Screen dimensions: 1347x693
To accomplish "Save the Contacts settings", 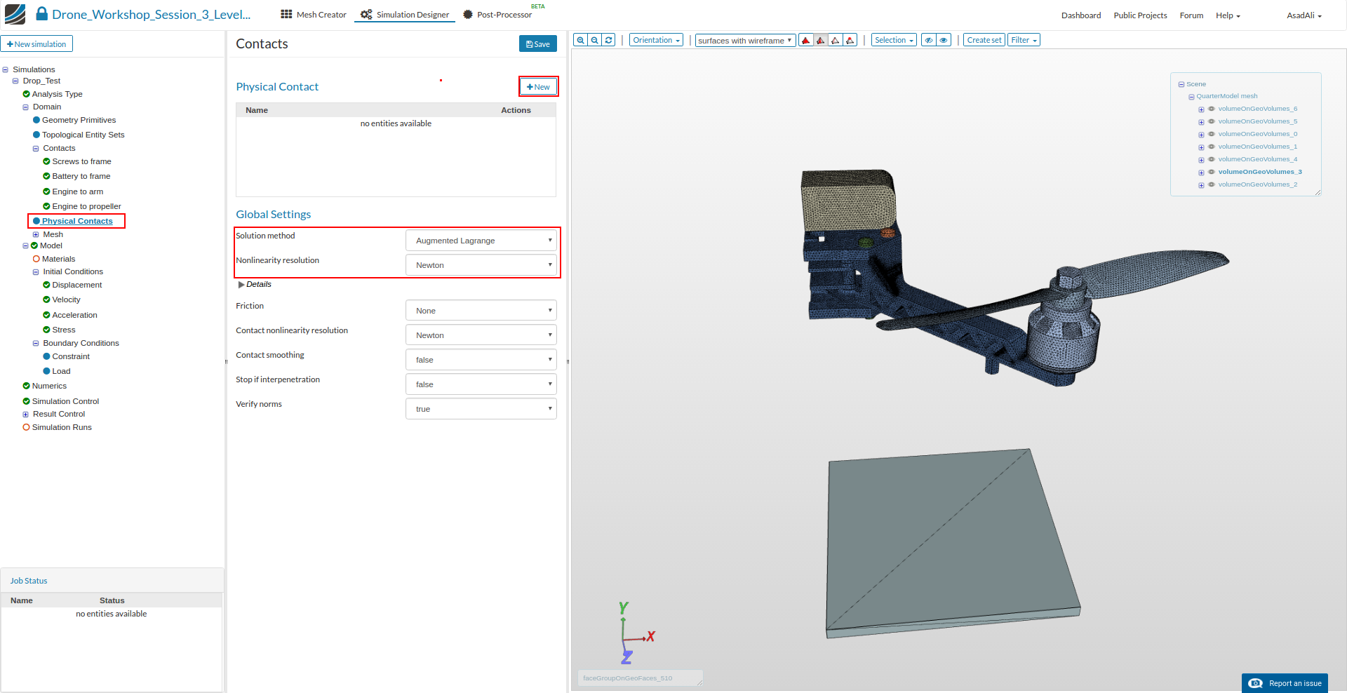I will pyautogui.click(x=538, y=43).
